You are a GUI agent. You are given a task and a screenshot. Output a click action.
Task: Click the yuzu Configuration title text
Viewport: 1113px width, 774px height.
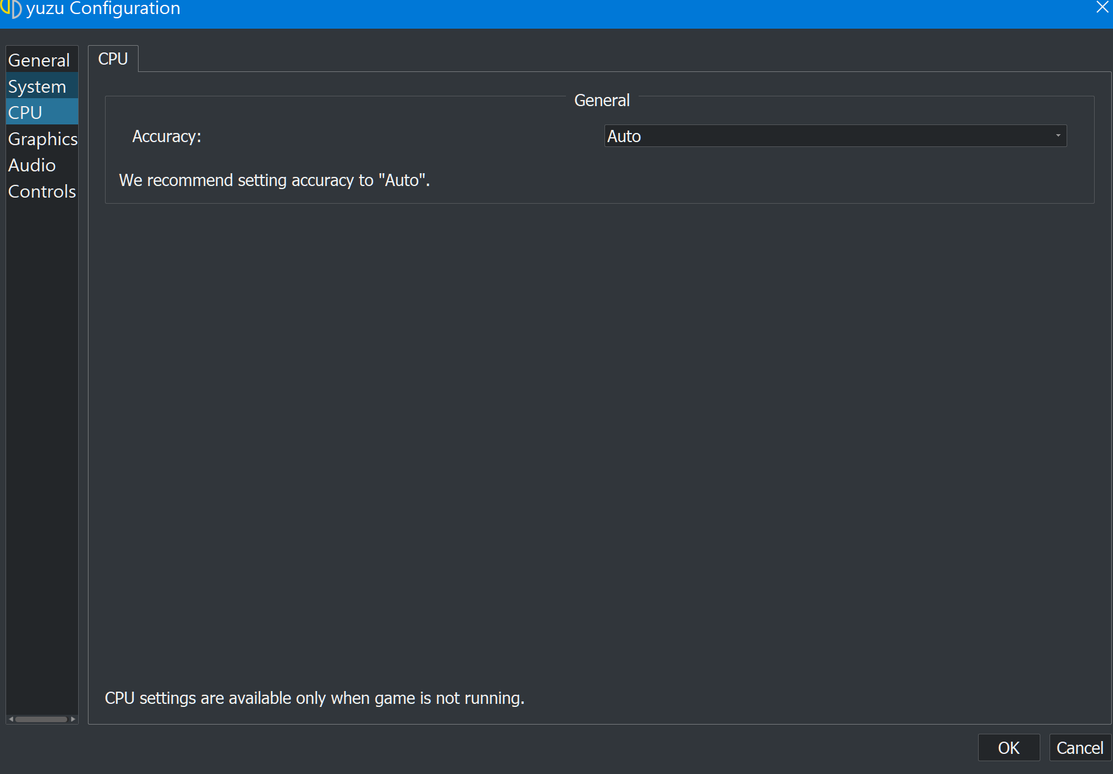tap(103, 9)
